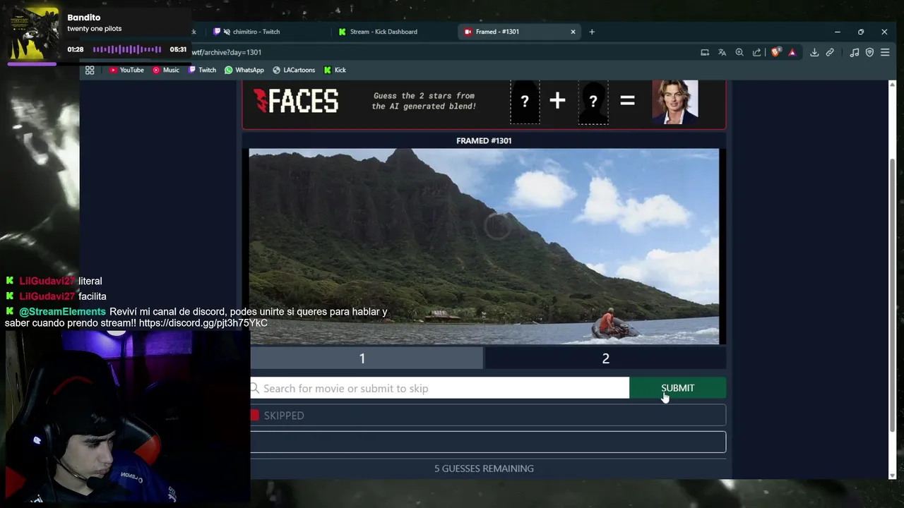Click the empty second guess row
904x508 pixels.
coord(488,442)
